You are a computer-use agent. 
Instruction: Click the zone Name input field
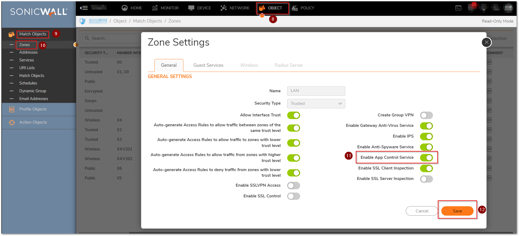tap(316, 91)
